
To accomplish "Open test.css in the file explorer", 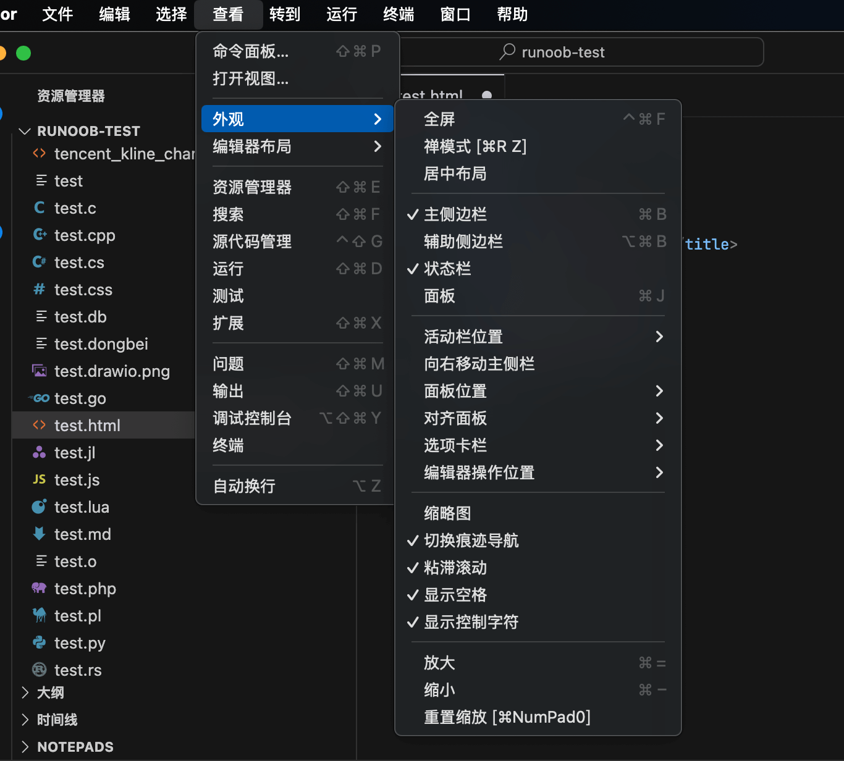I will point(83,290).
